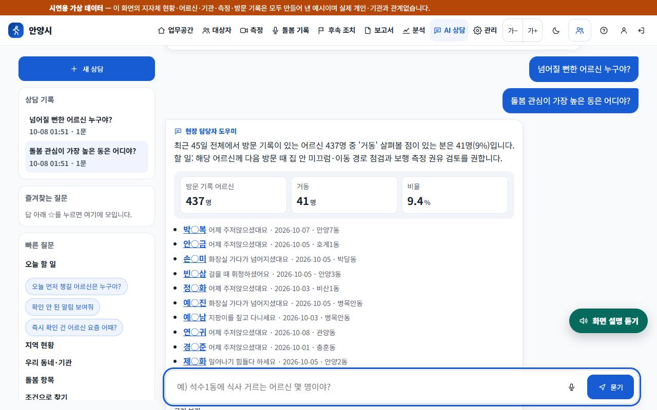Click quick question 즉시 확인 건 어르신 요즘 어때?
Image resolution: width=657 pixels, height=410 pixels.
pyautogui.click(x=74, y=327)
